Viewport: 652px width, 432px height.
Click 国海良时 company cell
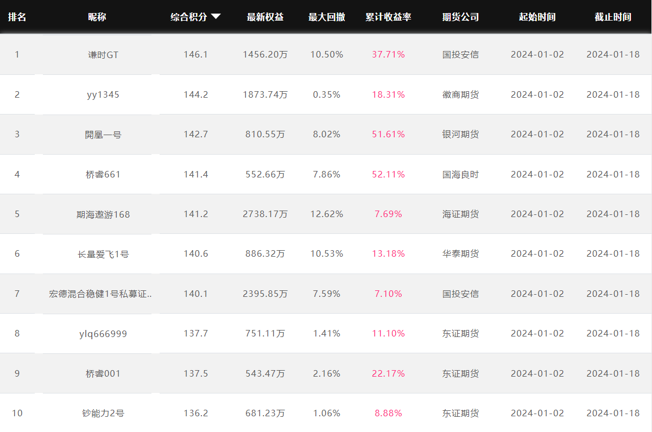click(461, 174)
